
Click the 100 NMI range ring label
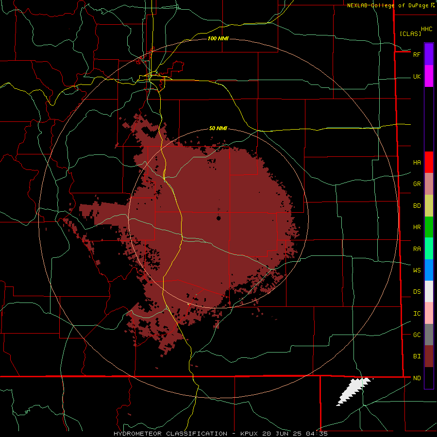pos(218,38)
